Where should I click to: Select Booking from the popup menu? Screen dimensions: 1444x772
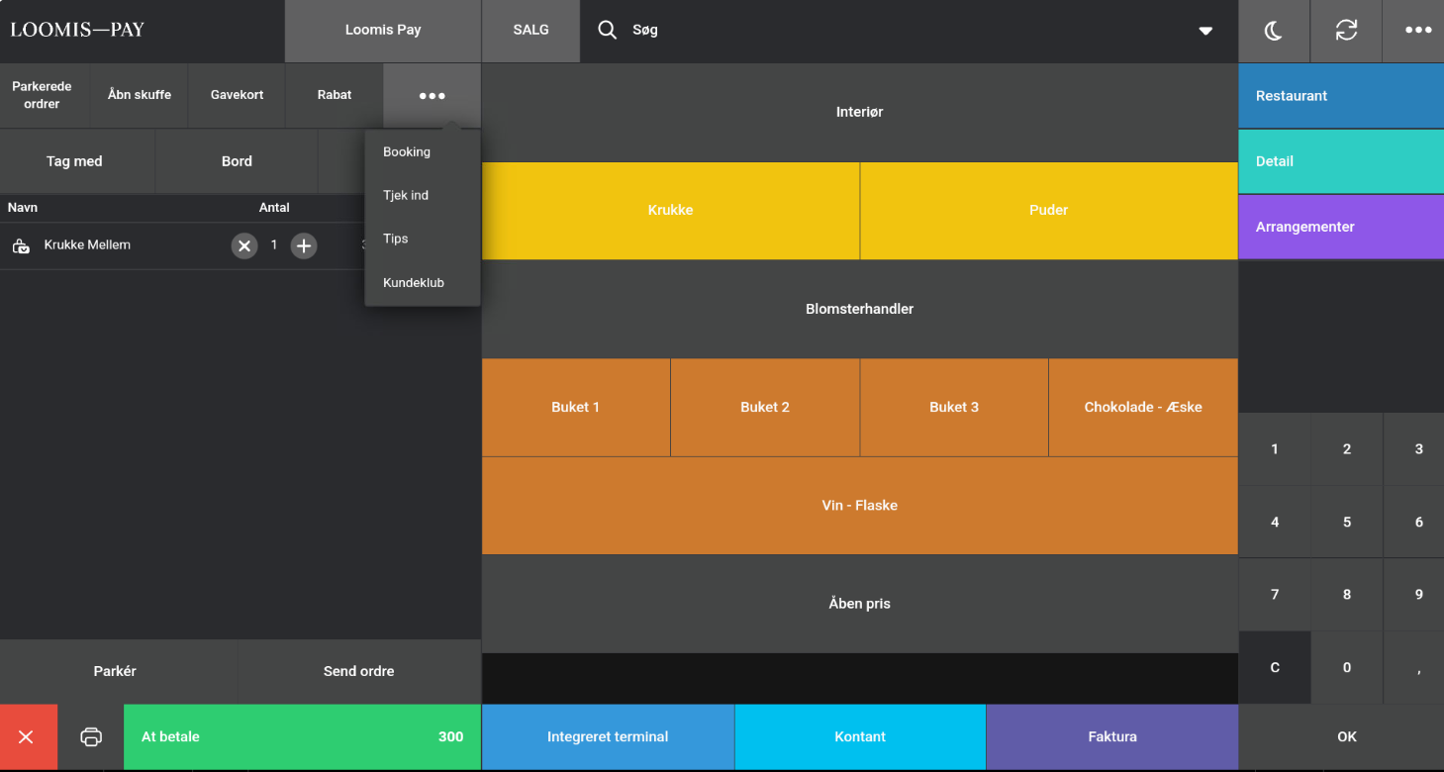[x=407, y=152]
